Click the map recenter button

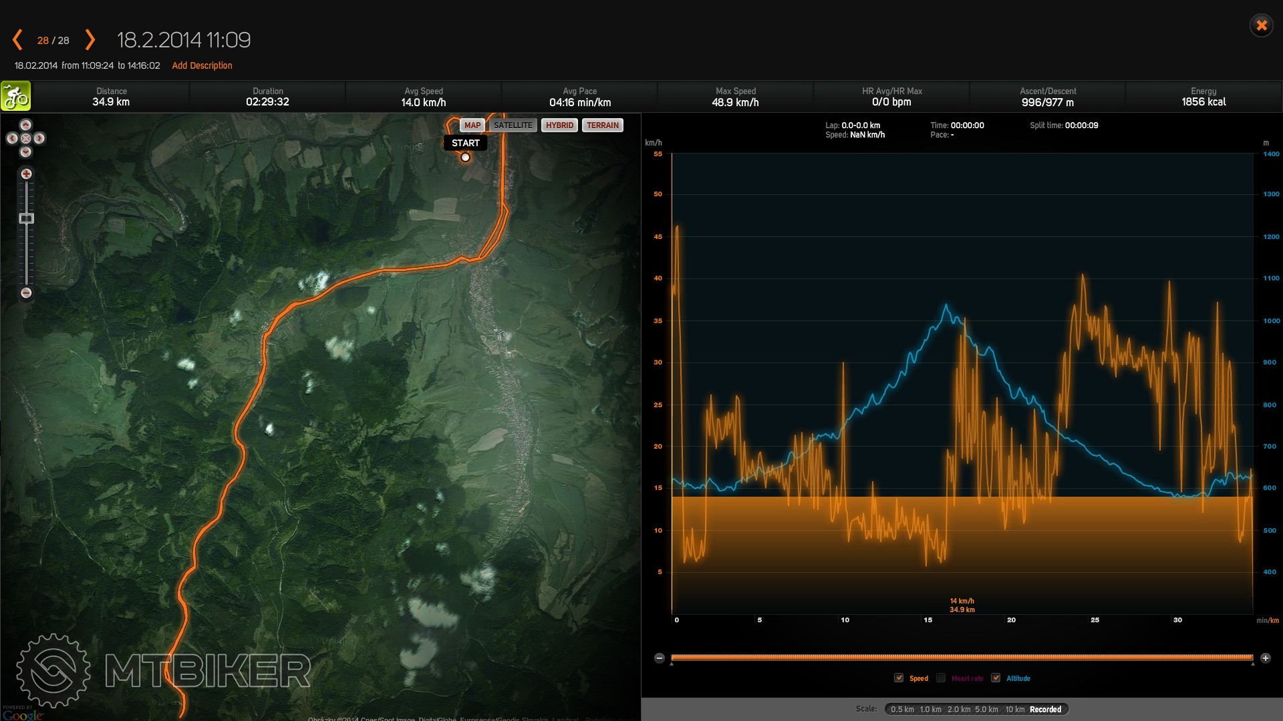click(25, 138)
